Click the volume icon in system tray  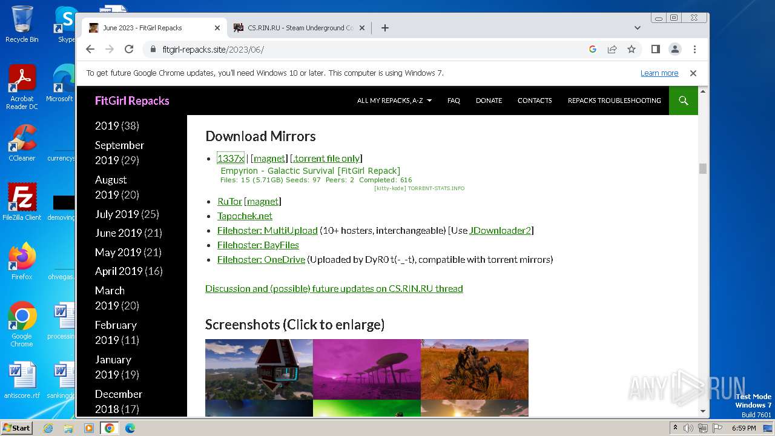pyautogui.click(x=688, y=428)
